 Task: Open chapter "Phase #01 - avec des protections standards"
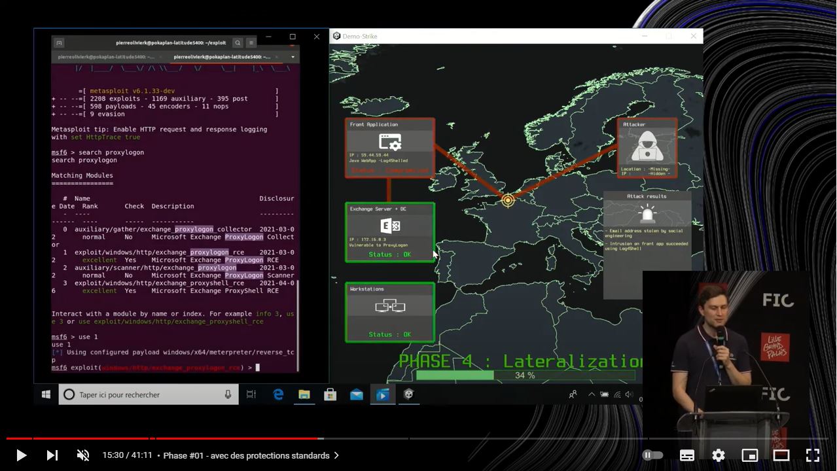pos(246,455)
